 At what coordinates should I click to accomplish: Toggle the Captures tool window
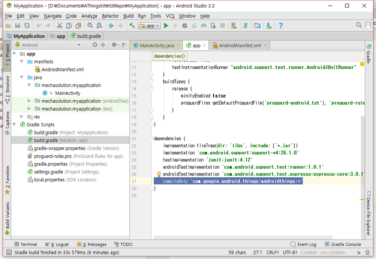[8, 123]
